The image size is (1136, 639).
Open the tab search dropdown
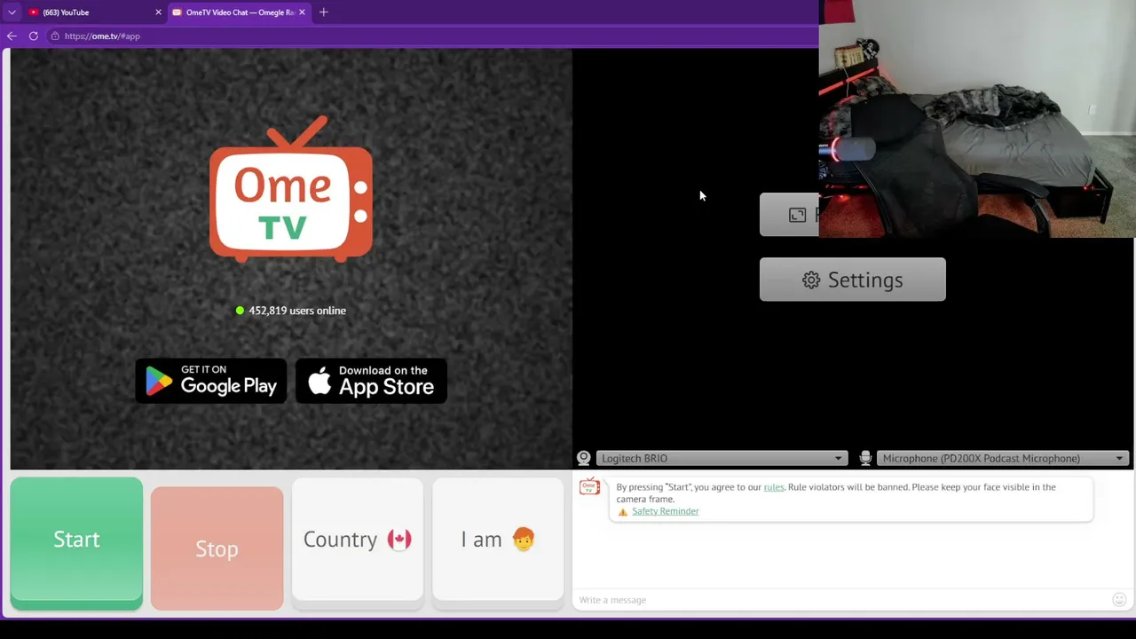[12, 12]
